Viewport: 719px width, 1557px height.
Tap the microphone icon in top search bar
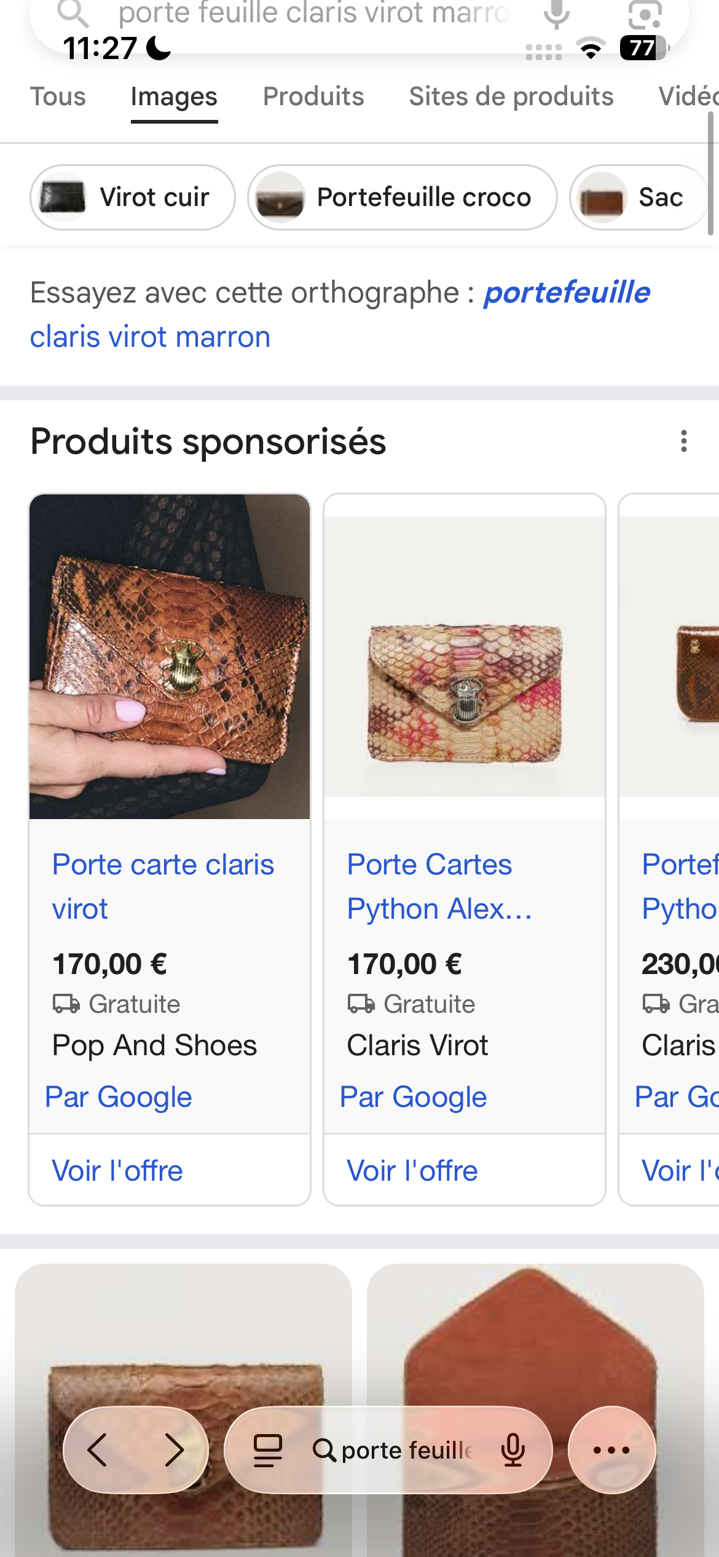(x=557, y=14)
